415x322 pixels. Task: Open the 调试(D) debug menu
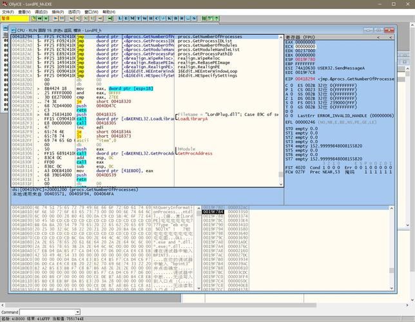[x=41, y=12]
